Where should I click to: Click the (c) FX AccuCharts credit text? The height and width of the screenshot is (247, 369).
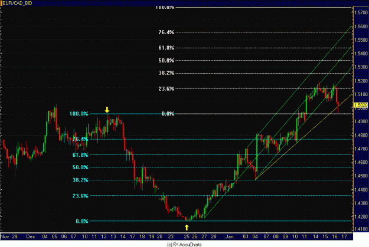(184, 245)
